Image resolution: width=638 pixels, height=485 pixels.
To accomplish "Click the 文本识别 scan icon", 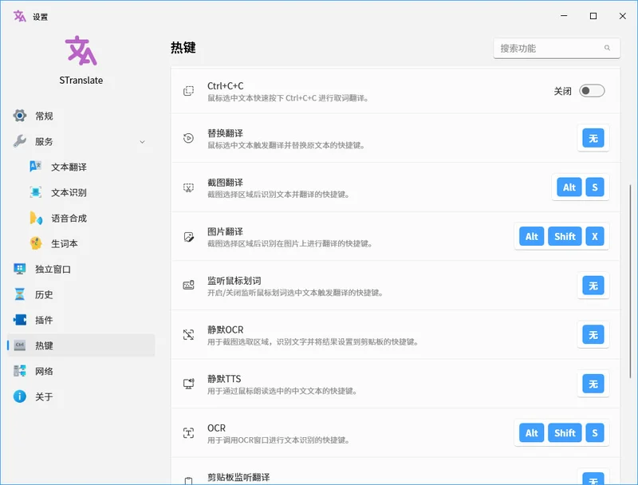I will (x=36, y=192).
